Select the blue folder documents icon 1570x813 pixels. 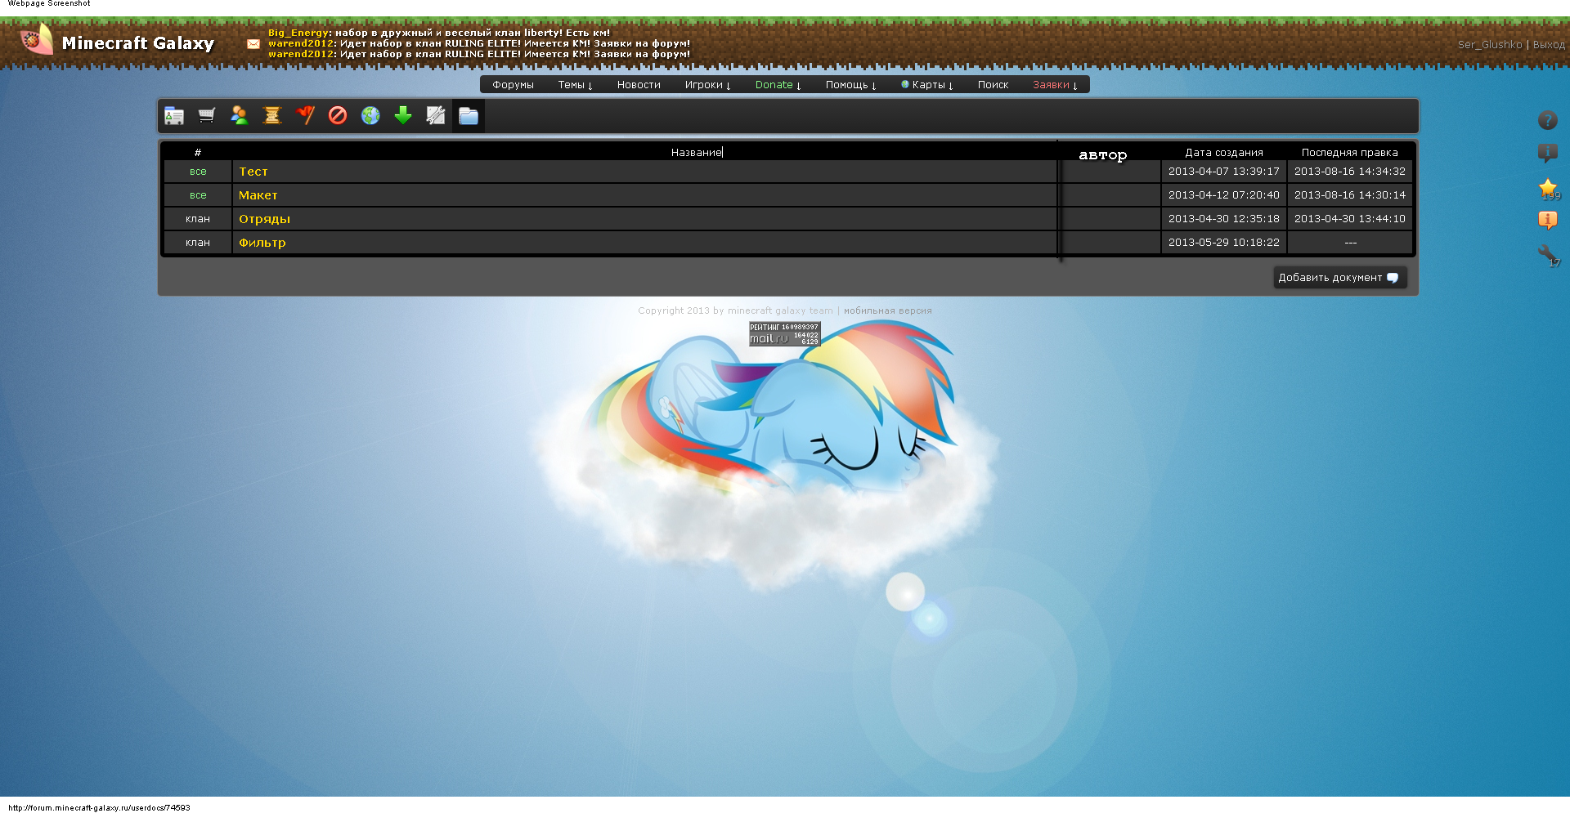469,116
